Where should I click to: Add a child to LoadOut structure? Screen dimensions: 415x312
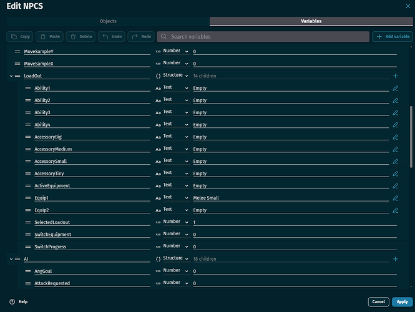click(395, 76)
